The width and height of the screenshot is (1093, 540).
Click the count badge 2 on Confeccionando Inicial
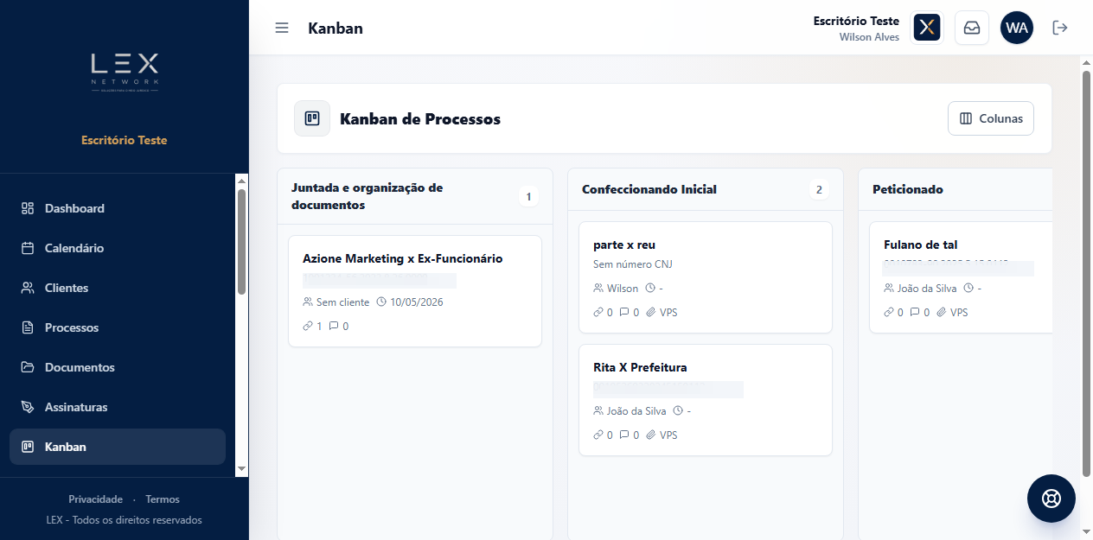click(819, 189)
